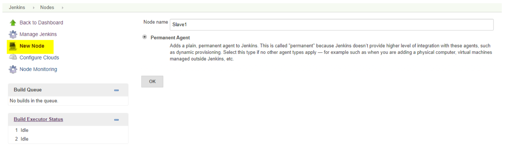Collapse the Build Queue panel

point(116,90)
